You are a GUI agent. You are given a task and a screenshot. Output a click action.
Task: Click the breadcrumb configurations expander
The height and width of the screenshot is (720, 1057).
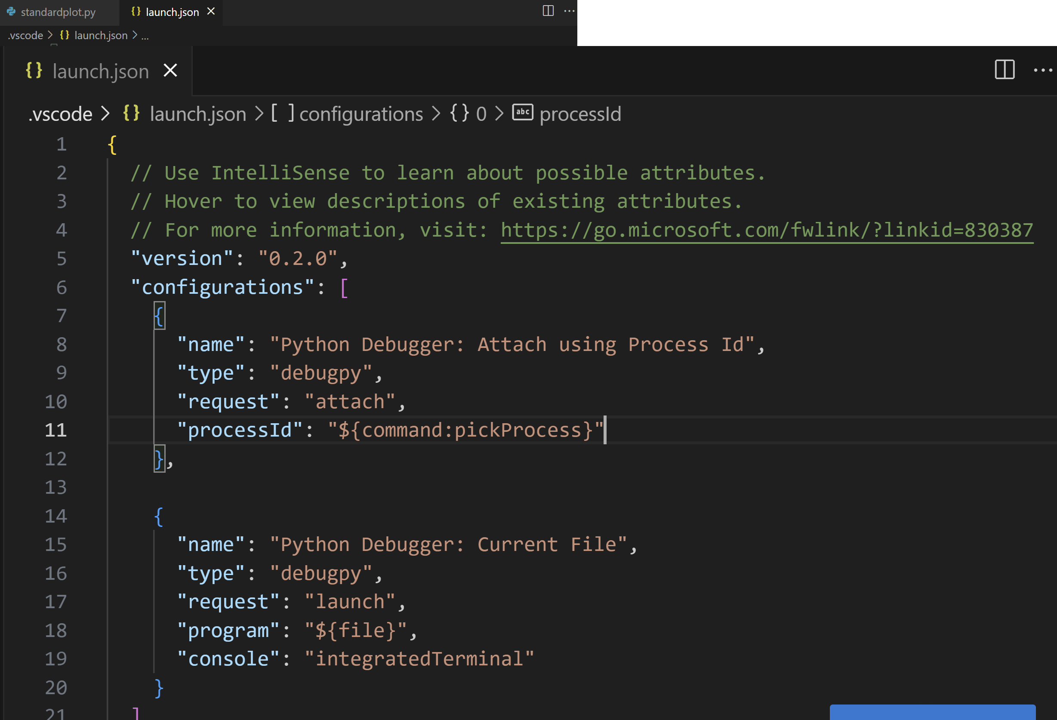(x=361, y=113)
